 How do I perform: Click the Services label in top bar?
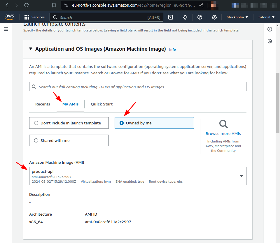38,17
